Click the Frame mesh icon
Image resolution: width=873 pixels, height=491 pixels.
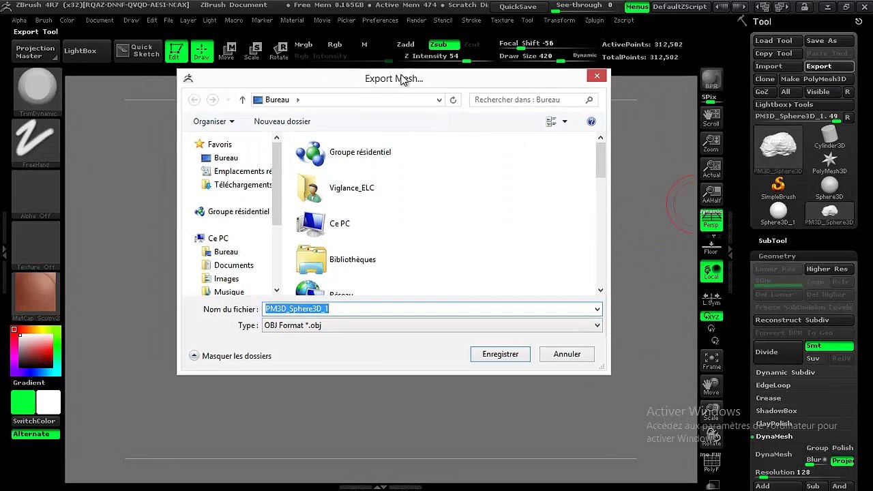(711, 361)
